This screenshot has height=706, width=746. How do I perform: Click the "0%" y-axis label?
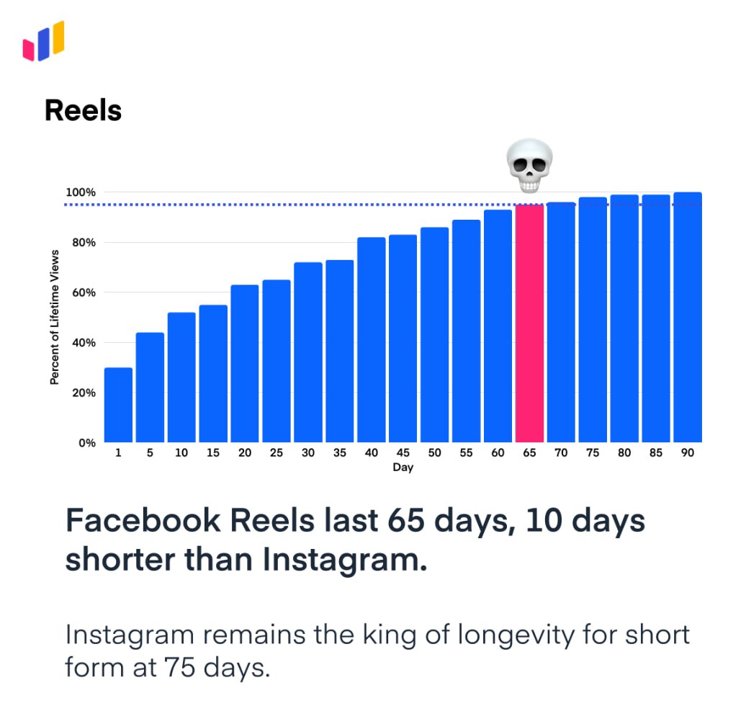[87, 443]
